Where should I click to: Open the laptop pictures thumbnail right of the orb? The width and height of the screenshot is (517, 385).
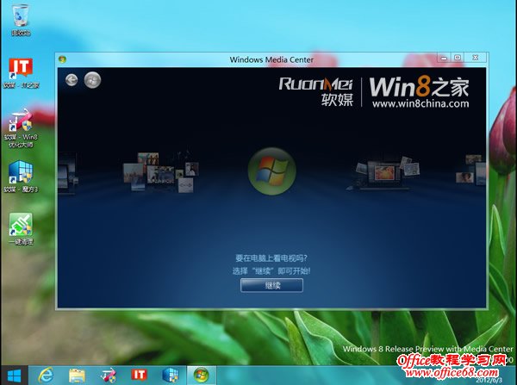point(384,173)
